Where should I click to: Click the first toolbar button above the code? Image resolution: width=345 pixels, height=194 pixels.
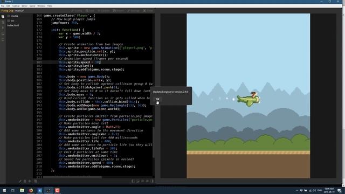(x=77, y=11)
